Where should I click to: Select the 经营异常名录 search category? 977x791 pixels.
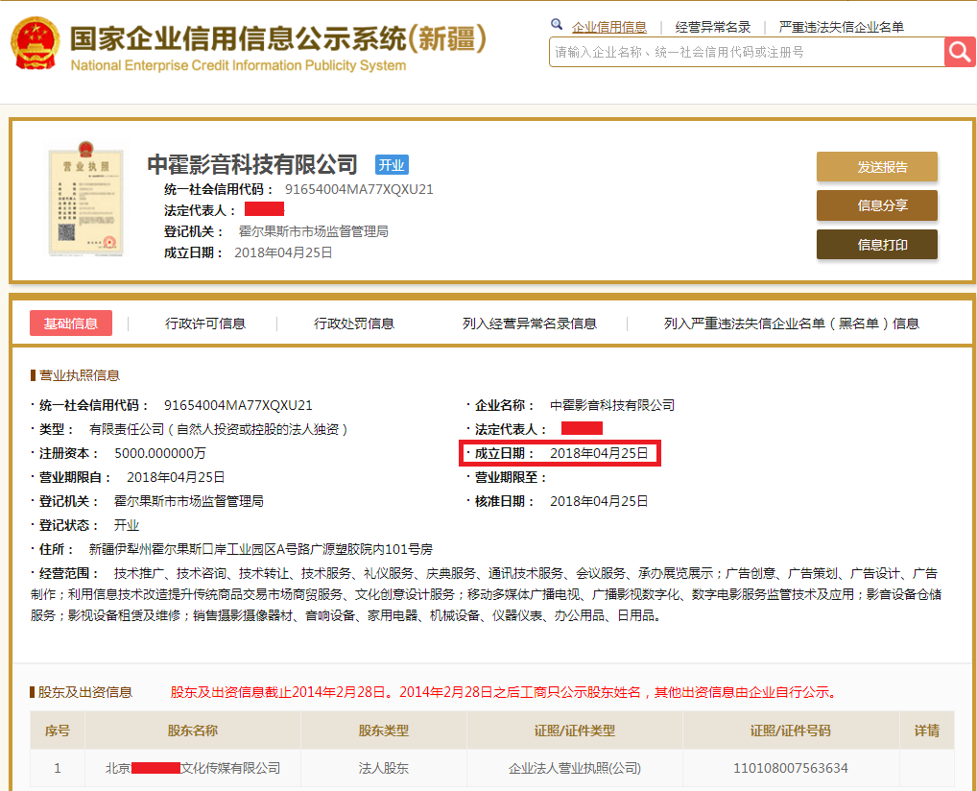pos(713,27)
